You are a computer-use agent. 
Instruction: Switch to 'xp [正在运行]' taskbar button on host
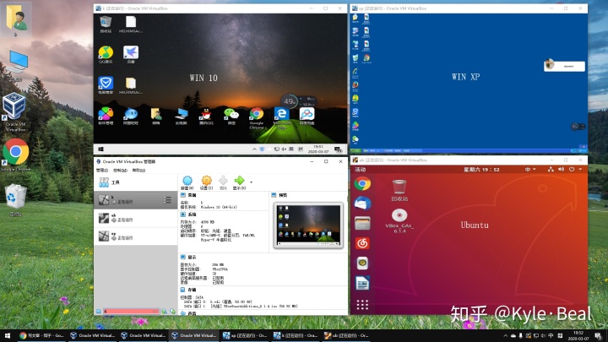click(245, 335)
